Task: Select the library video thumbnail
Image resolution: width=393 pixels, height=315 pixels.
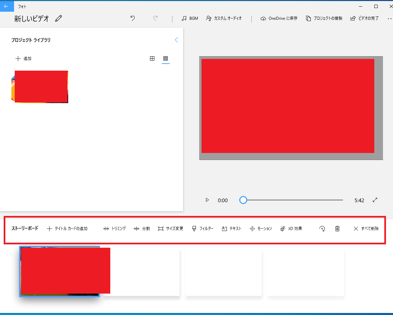Action: click(40, 87)
